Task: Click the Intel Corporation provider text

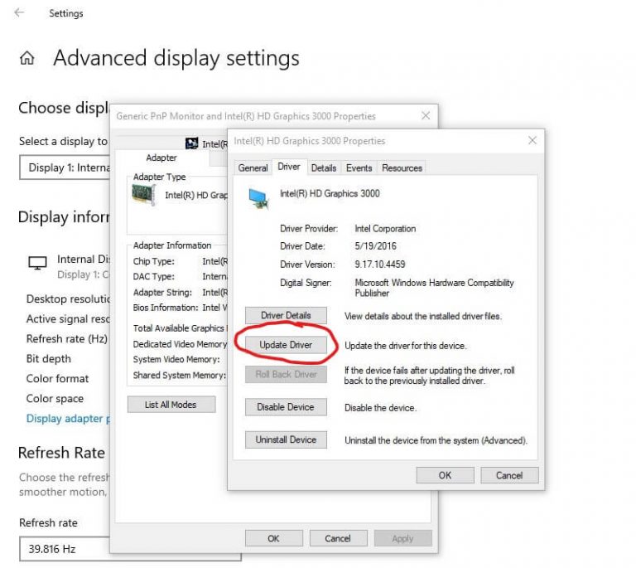Action: (x=385, y=229)
